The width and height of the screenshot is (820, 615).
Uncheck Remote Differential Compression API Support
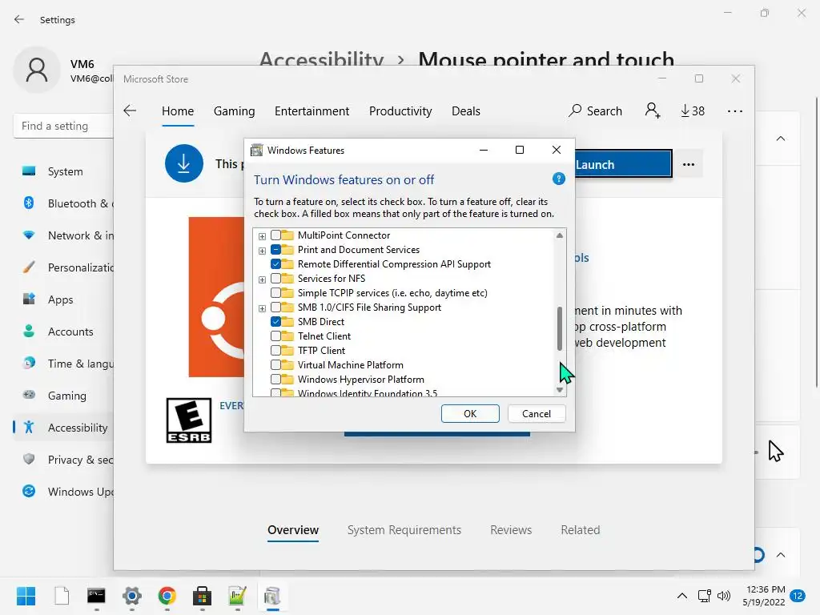275,264
